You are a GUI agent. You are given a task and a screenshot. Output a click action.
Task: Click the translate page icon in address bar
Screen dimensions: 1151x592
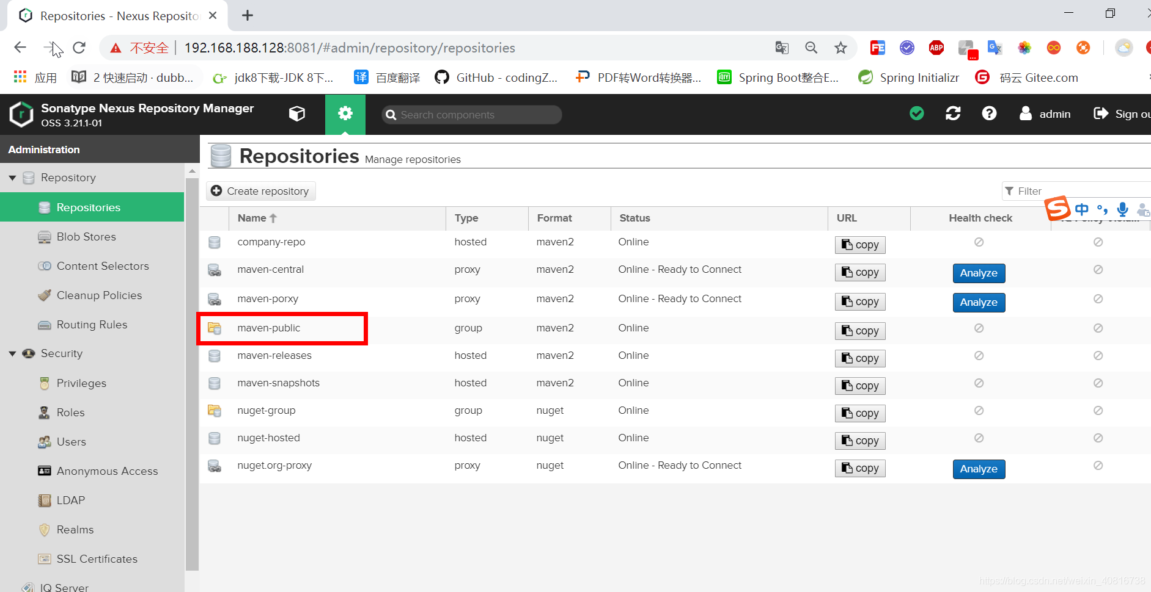[x=782, y=48]
